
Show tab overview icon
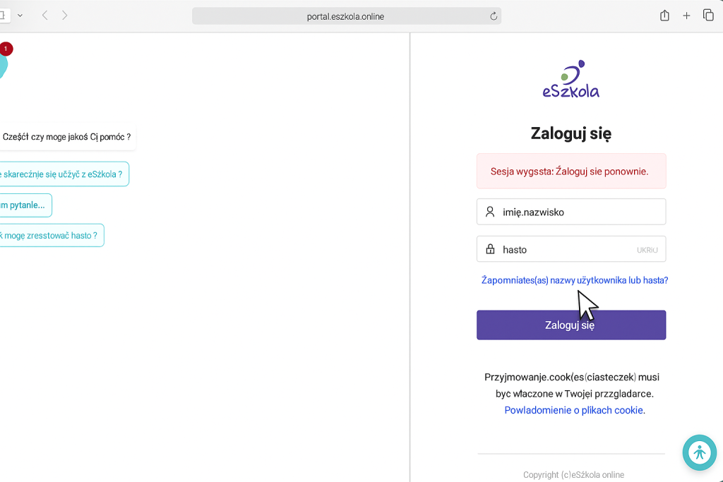click(x=708, y=16)
